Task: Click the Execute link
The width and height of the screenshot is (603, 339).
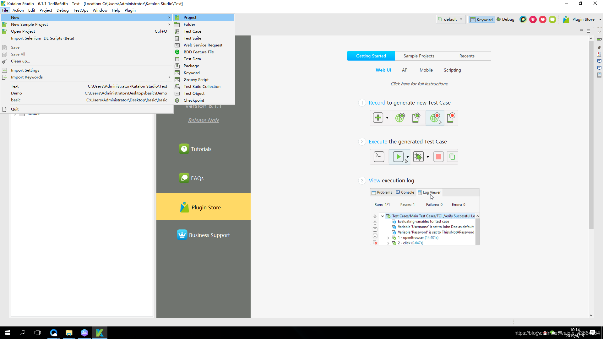Action: point(378,142)
